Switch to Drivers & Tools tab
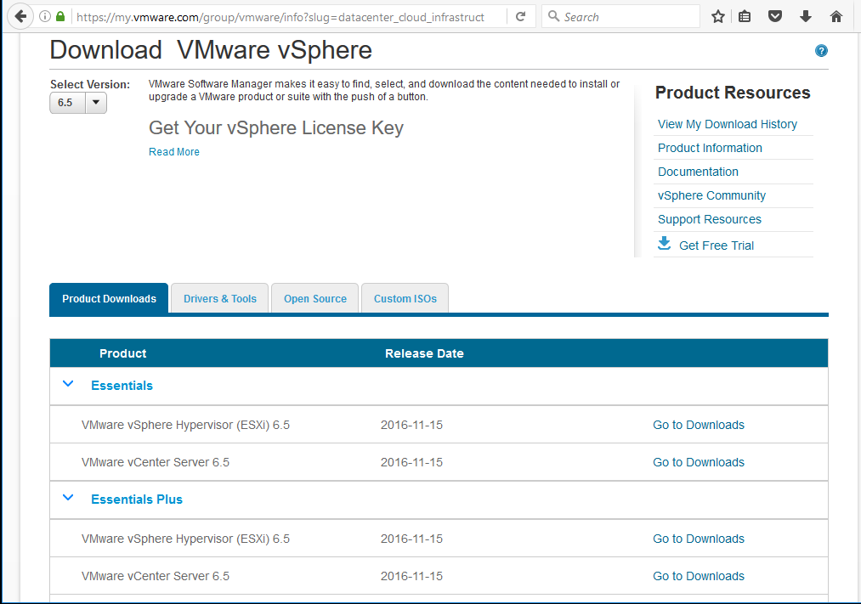The width and height of the screenshot is (861, 604). [x=219, y=298]
